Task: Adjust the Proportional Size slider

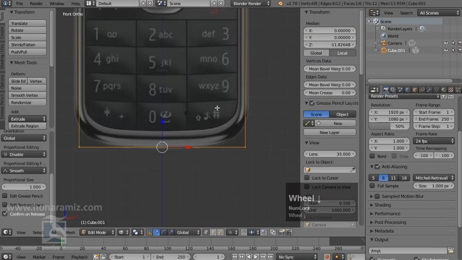Action: point(24,187)
